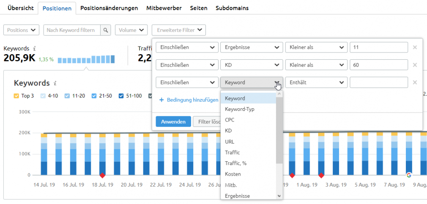Close the open Keyword field dropdown
The image size is (427, 204).
tap(252, 83)
